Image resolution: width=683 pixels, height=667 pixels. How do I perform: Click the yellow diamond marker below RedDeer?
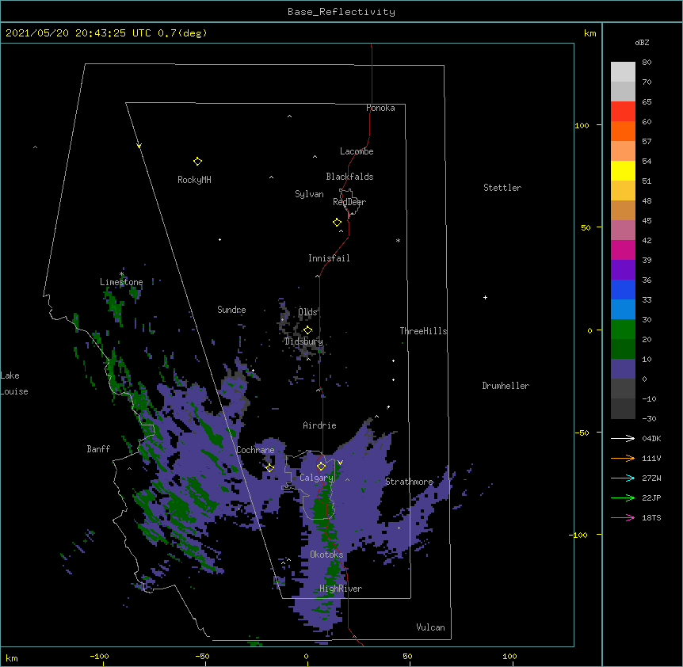(337, 223)
